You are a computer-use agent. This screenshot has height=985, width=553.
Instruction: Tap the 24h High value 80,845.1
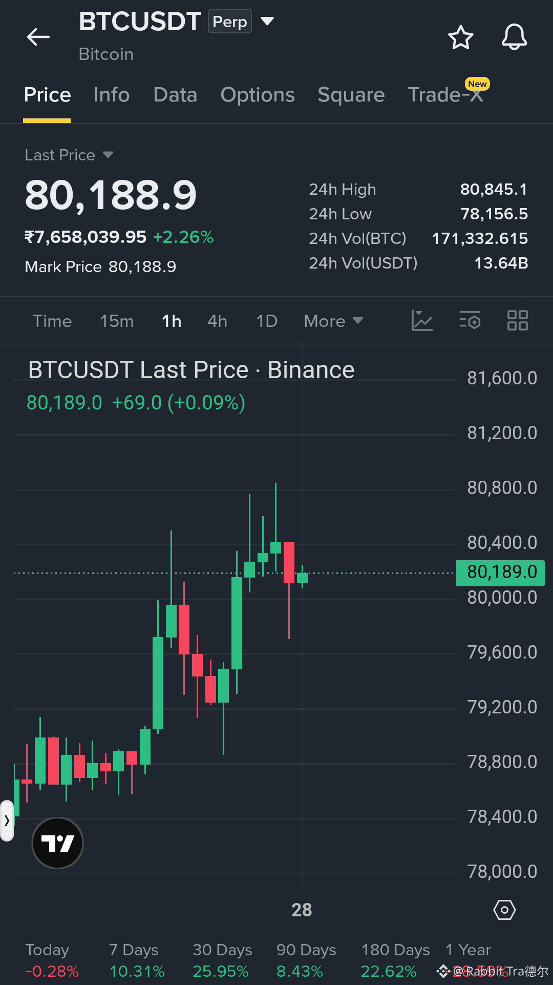tap(494, 190)
